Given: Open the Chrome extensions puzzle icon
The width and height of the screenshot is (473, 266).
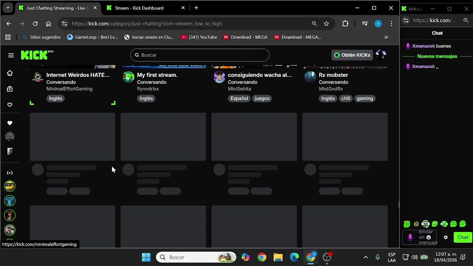Looking at the screenshot, I should tap(345, 24).
